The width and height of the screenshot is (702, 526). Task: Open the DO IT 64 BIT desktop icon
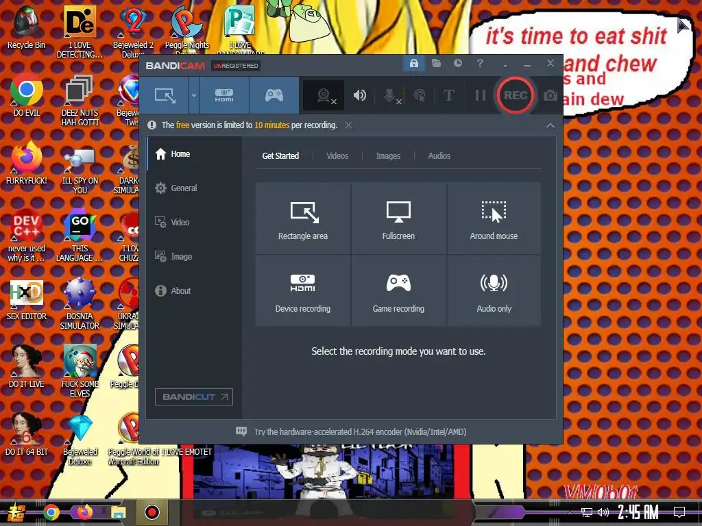point(27,435)
